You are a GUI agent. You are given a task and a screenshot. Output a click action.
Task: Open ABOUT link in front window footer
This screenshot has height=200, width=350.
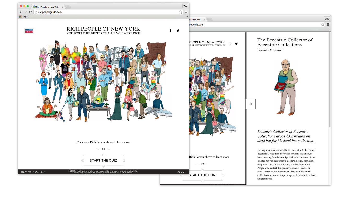click(182, 172)
